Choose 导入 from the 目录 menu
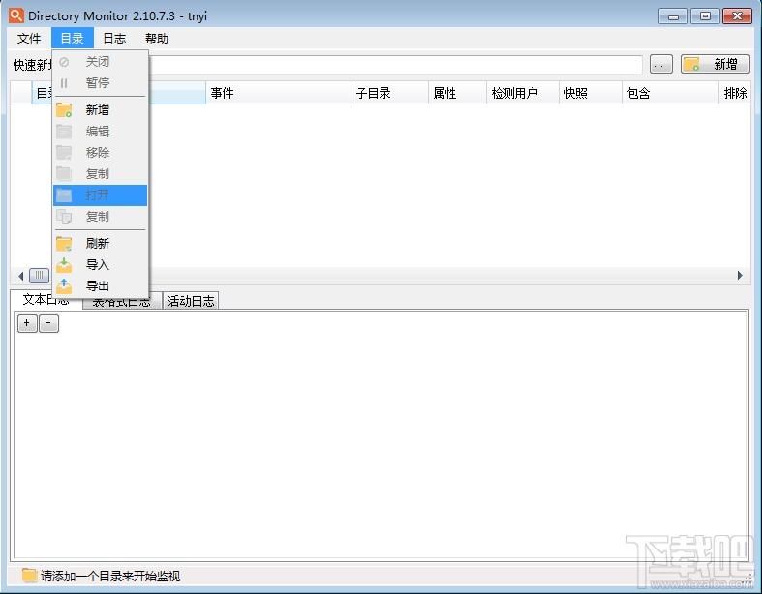The width and height of the screenshot is (762, 594). pyautogui.click(x=100, y=265)
